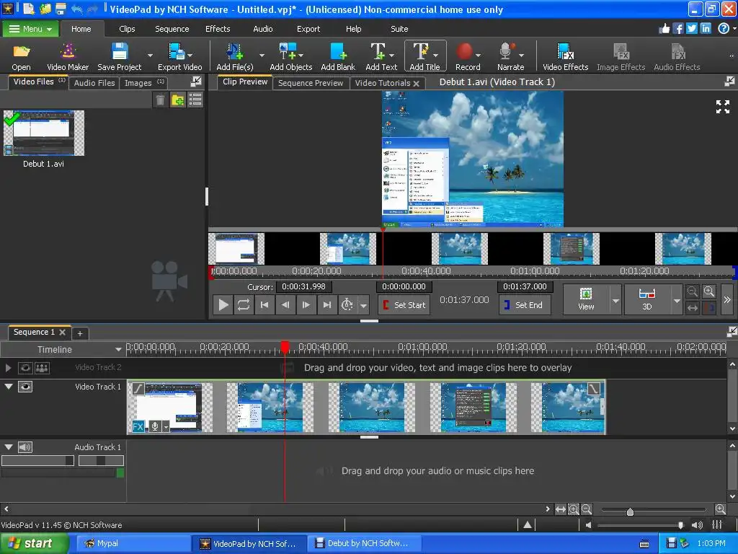Open Save Project dropdown arrow
The image size is (738, 554).
point(150,56)
